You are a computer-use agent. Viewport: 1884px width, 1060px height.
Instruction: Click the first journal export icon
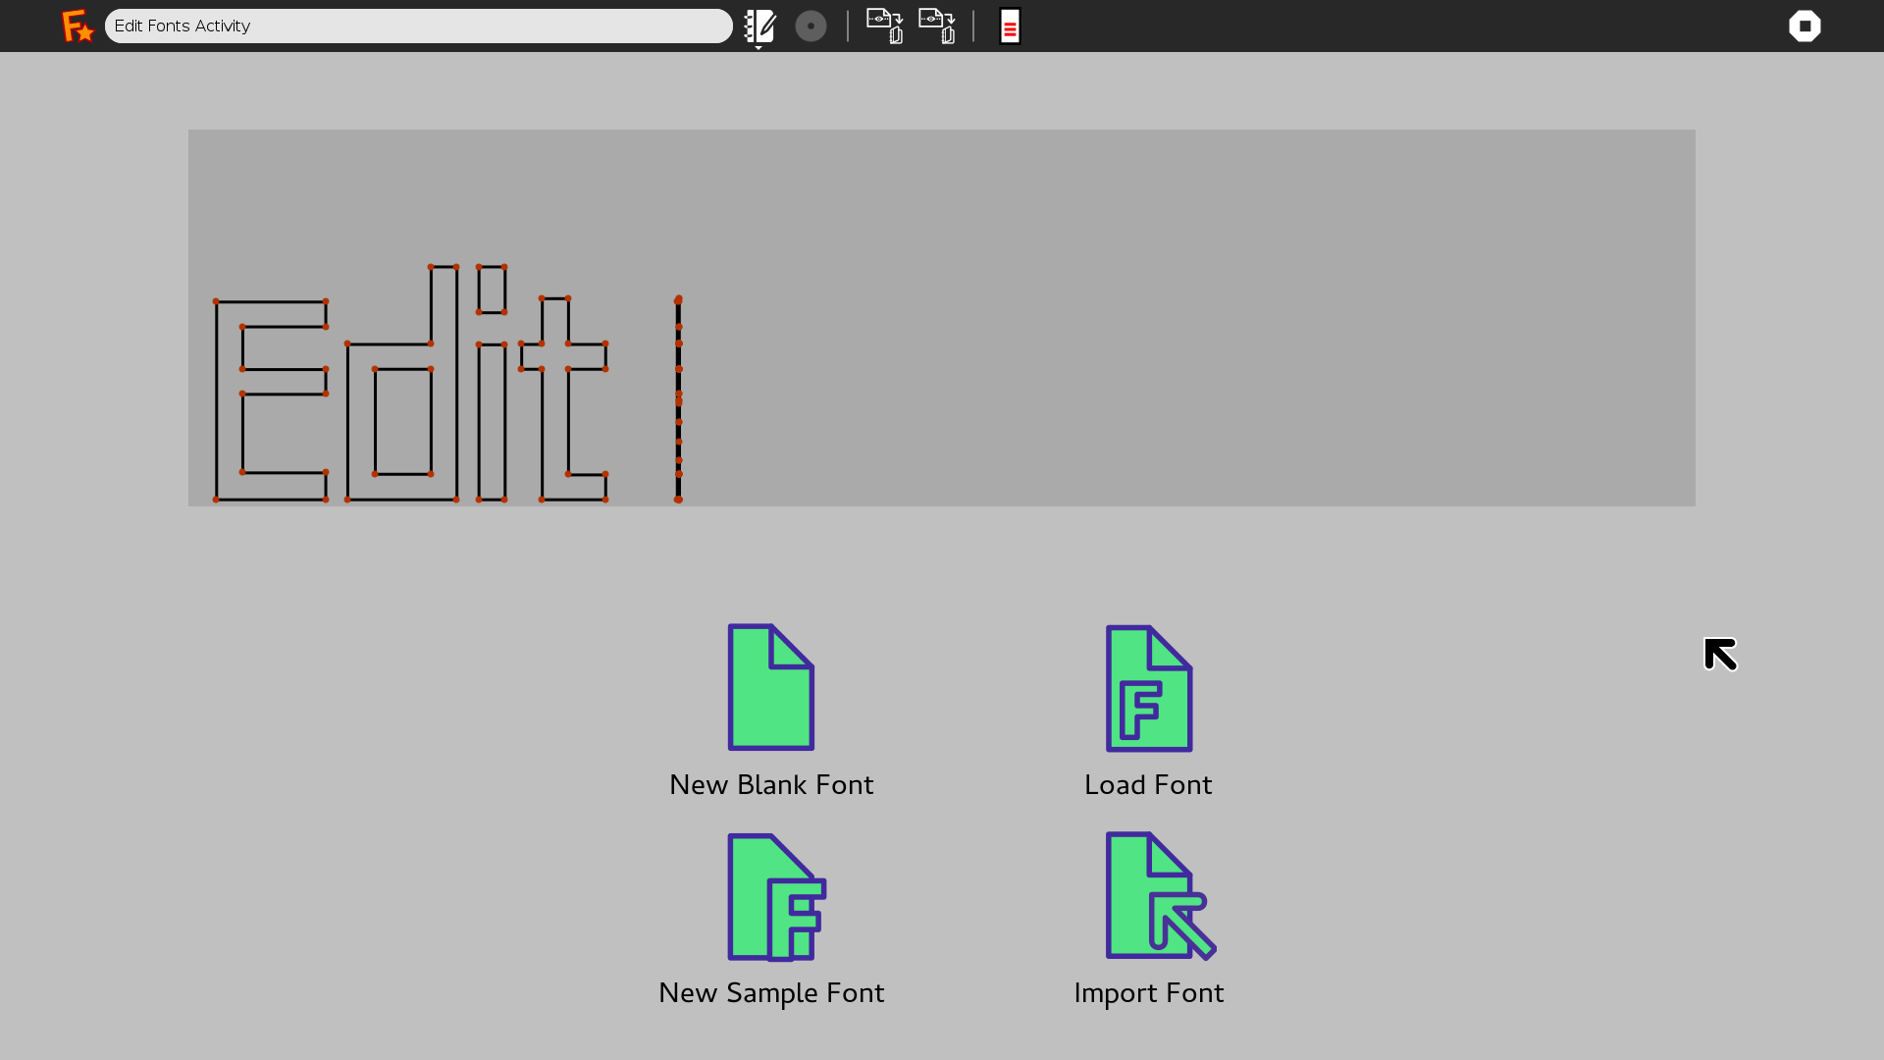point(884,26)
